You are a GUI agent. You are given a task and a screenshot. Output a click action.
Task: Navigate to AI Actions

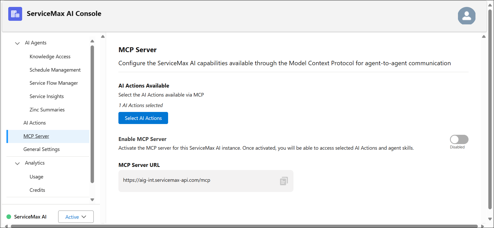coord(34,123)
